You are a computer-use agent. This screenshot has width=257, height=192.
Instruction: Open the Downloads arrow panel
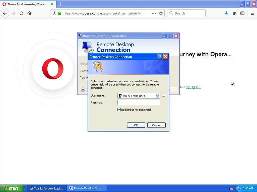(x=226, y=13)
